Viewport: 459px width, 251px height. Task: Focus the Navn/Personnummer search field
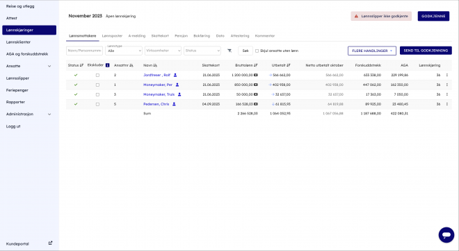84,51
